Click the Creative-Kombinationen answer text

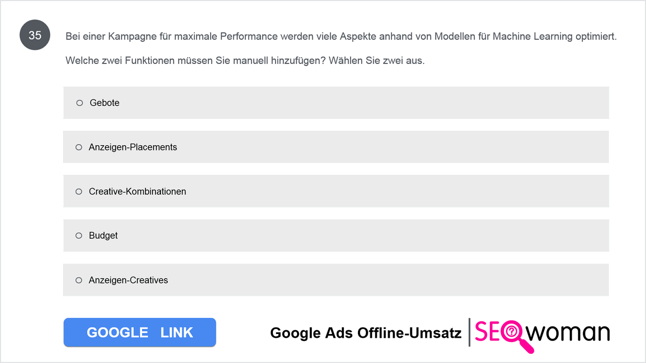point(137,191)
